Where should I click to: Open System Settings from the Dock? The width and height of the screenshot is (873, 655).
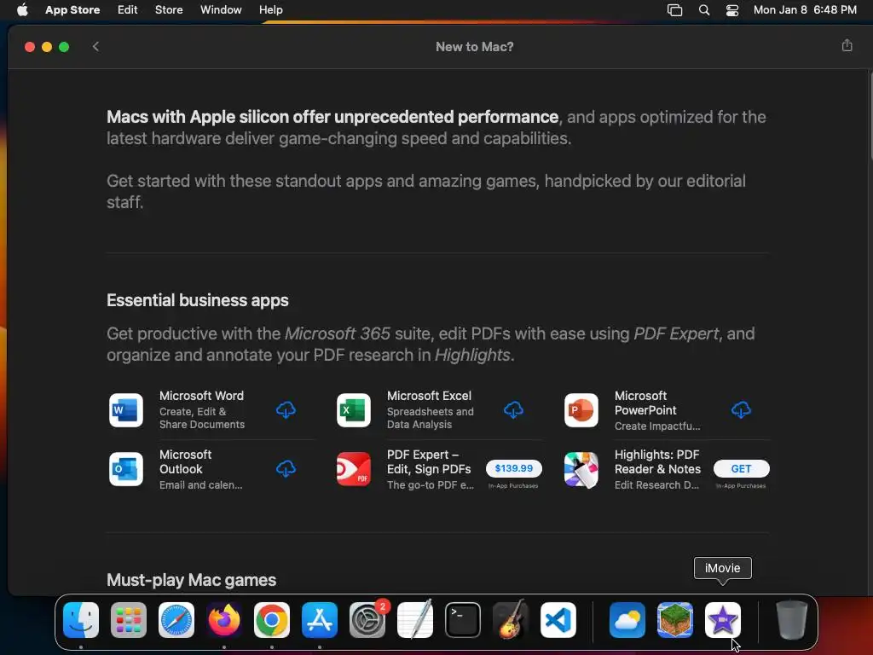(x=367, y=620)
